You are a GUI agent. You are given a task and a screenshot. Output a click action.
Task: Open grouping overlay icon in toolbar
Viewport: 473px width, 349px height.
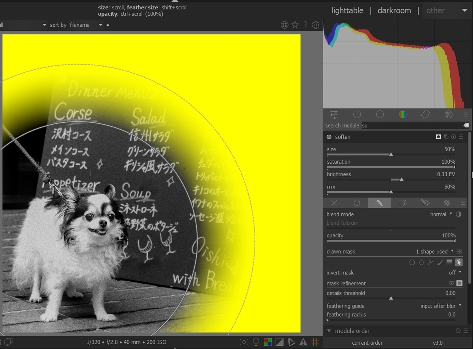tap(285, 25)
